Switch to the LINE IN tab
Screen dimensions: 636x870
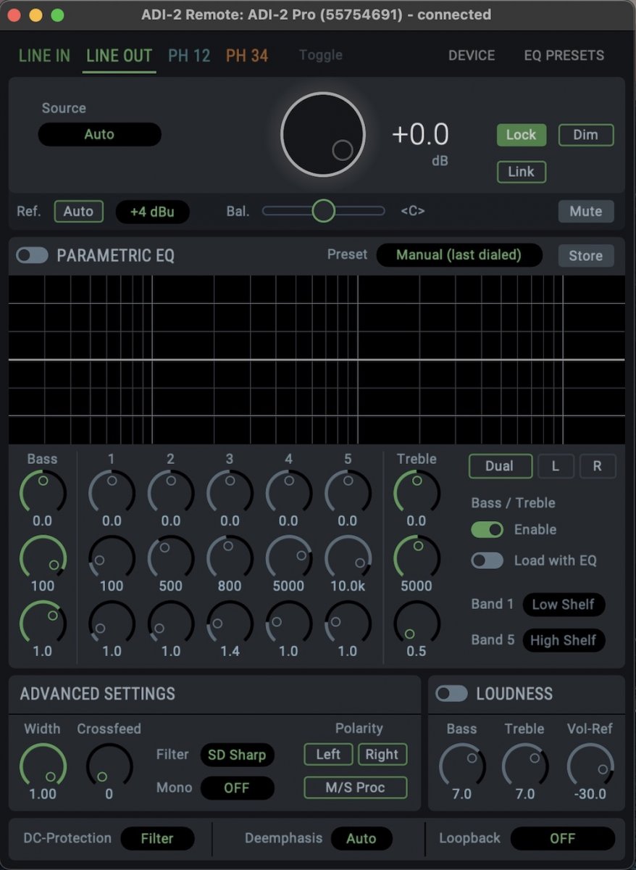45,56
